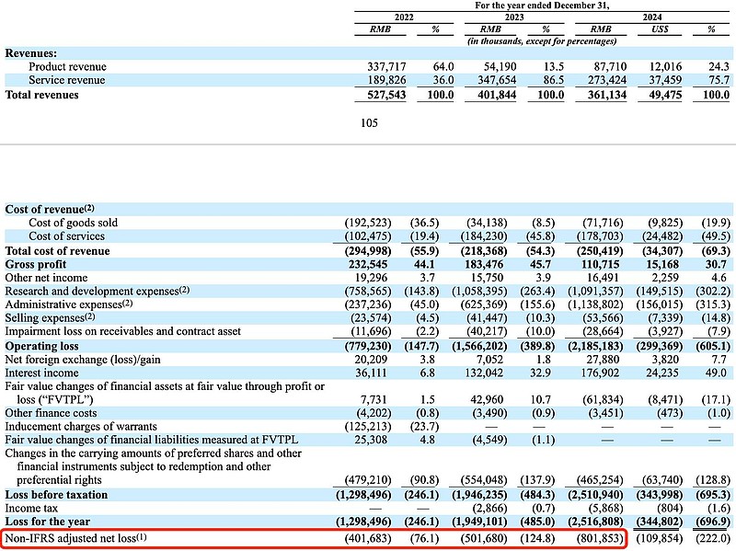
Task: Click the page number 105
Action: [371, 121]
